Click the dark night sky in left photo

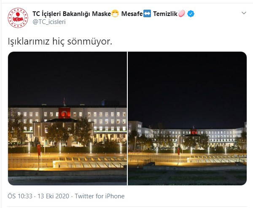[x=67, y=76]
